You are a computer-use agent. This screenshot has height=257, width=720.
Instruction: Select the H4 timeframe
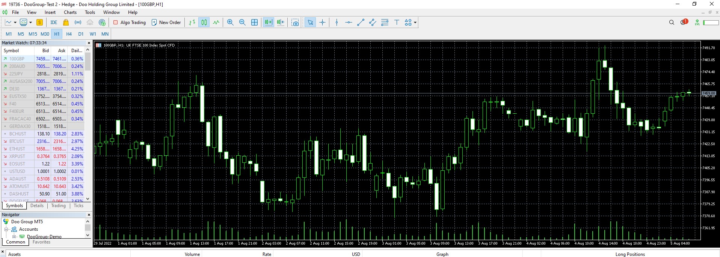point(69,34)
